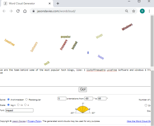Click the word 'Software' in cloud
Viewport: 154px width, 126px height.
pos(34,47)
